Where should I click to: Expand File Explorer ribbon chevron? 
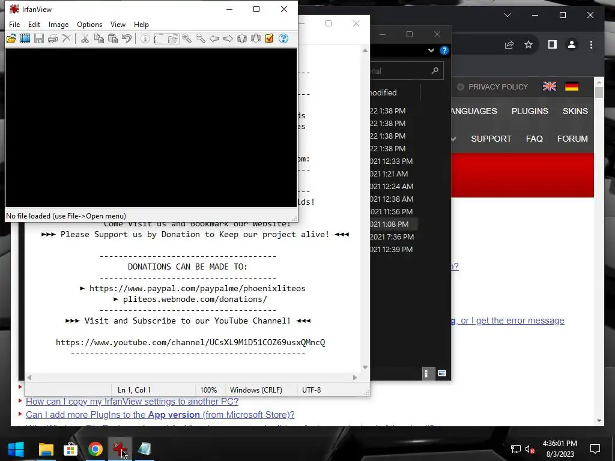[x=431, y=50]
